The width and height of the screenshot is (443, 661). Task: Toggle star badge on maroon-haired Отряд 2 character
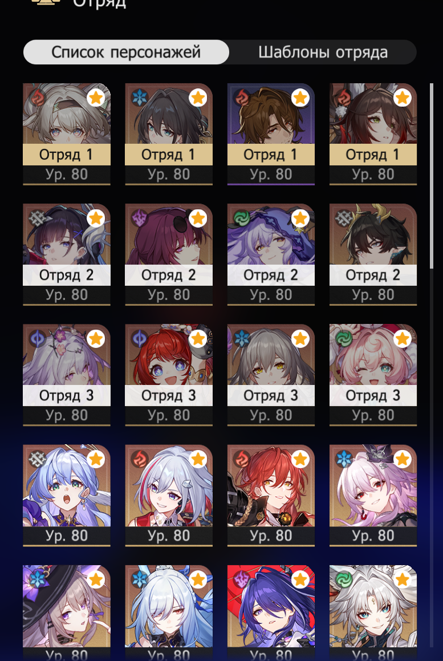pyautogui.click(x=198, y=218)
